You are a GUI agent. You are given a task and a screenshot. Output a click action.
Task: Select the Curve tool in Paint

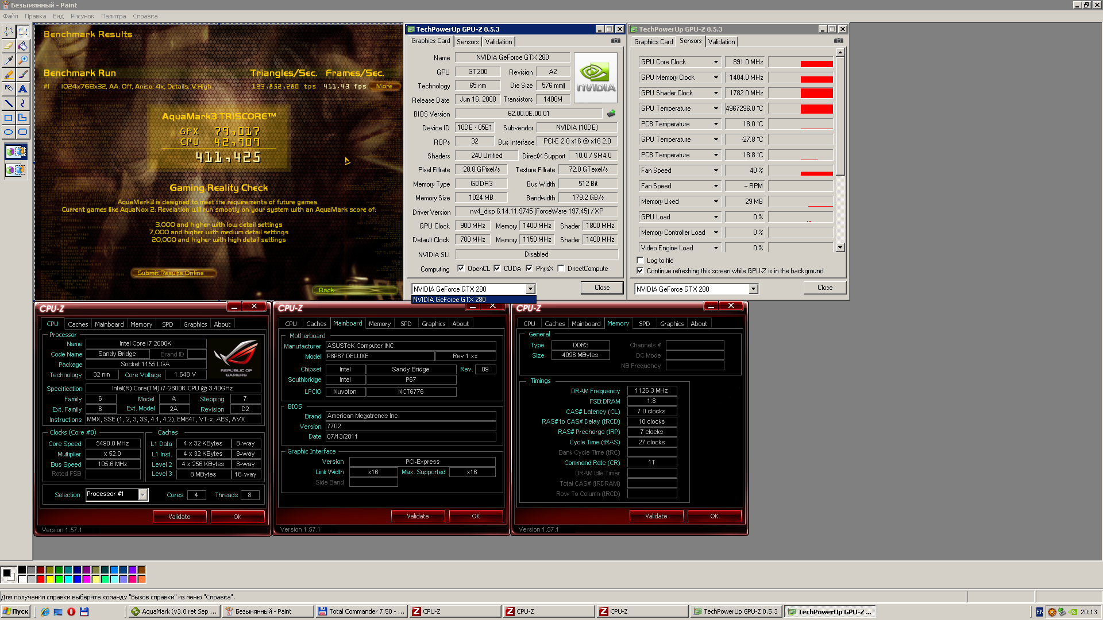click(23, 103)
